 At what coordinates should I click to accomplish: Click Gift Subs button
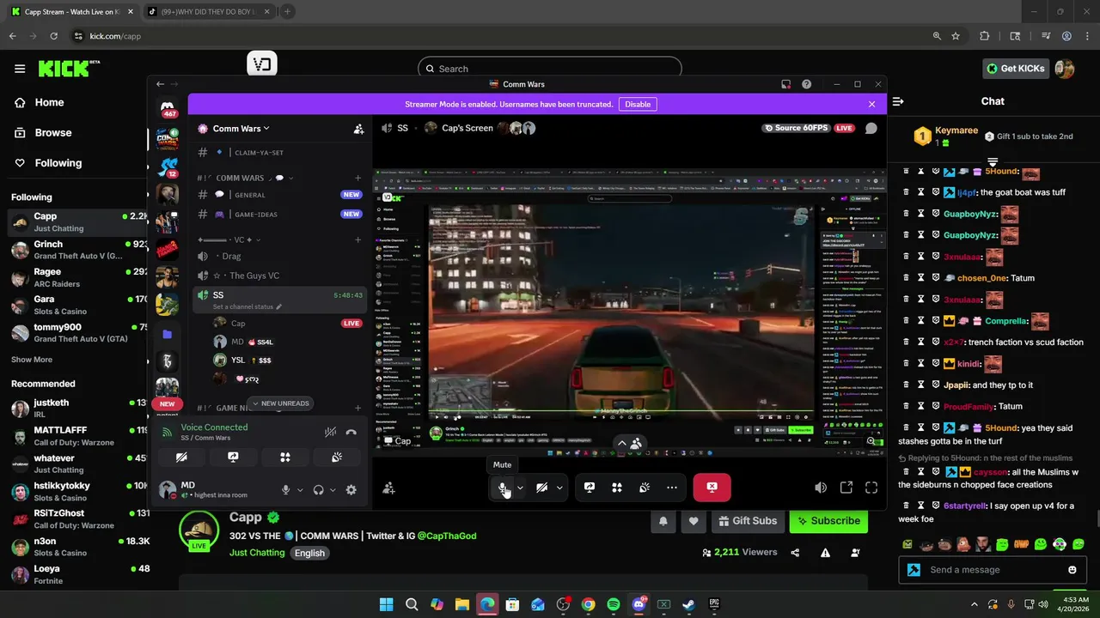(x=746, y=521)
